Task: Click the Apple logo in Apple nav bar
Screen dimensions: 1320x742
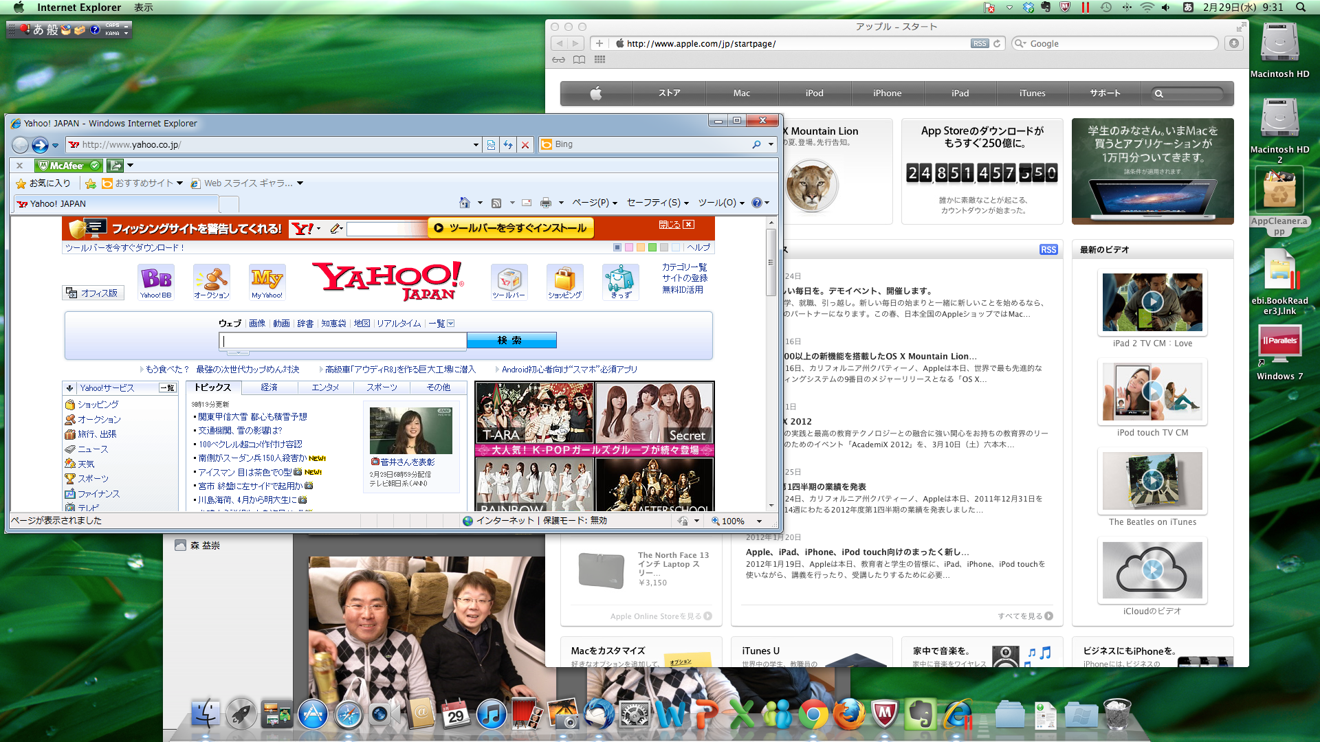Action: click(x=596, y=93)
